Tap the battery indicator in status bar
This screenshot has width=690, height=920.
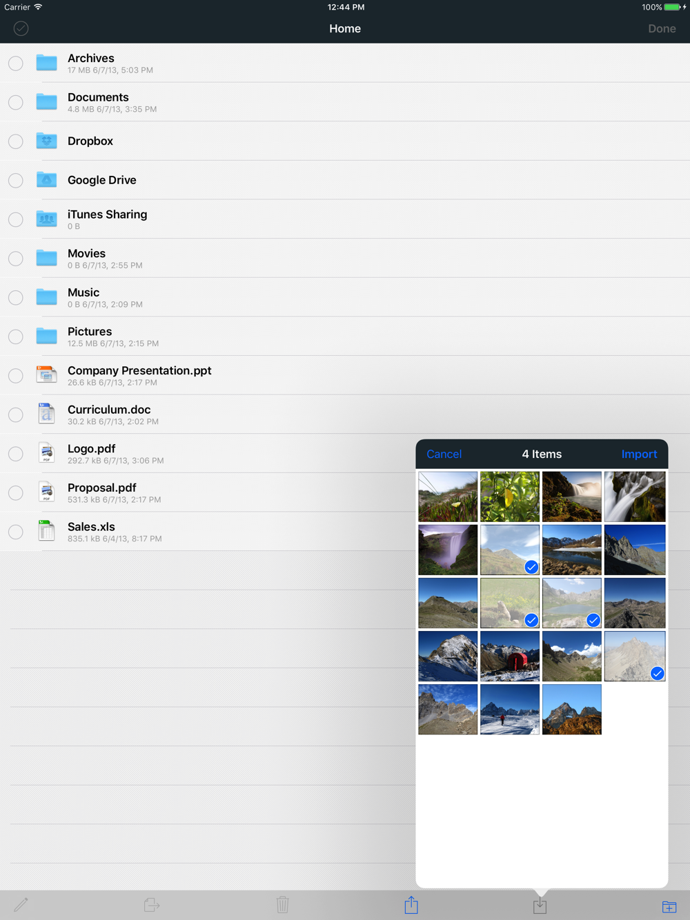click(x=672, y=7)
